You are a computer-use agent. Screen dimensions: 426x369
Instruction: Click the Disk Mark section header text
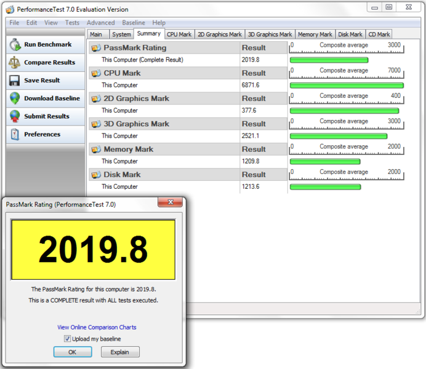click(123, 175)
